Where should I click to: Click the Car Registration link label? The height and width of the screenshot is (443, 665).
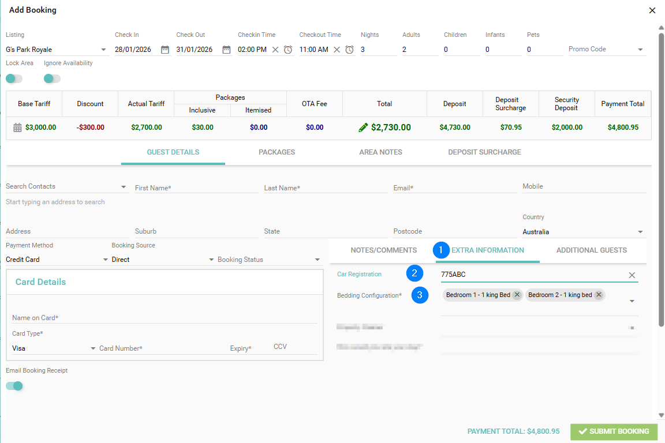pos(359,274)
